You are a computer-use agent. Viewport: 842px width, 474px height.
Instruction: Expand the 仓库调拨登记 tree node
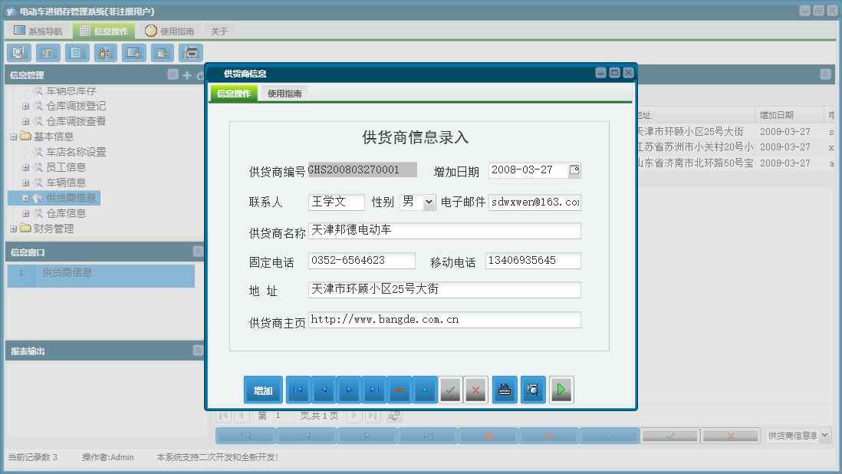click(x=26, y=107)
